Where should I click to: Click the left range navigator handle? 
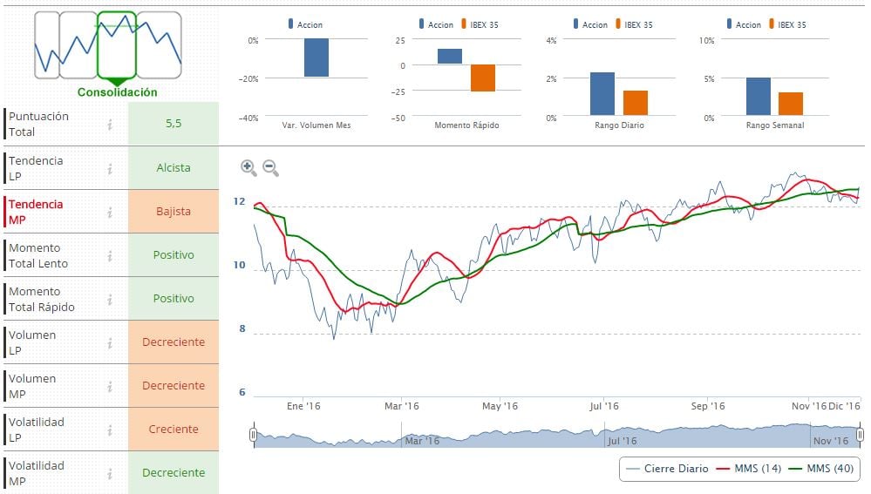253,434
